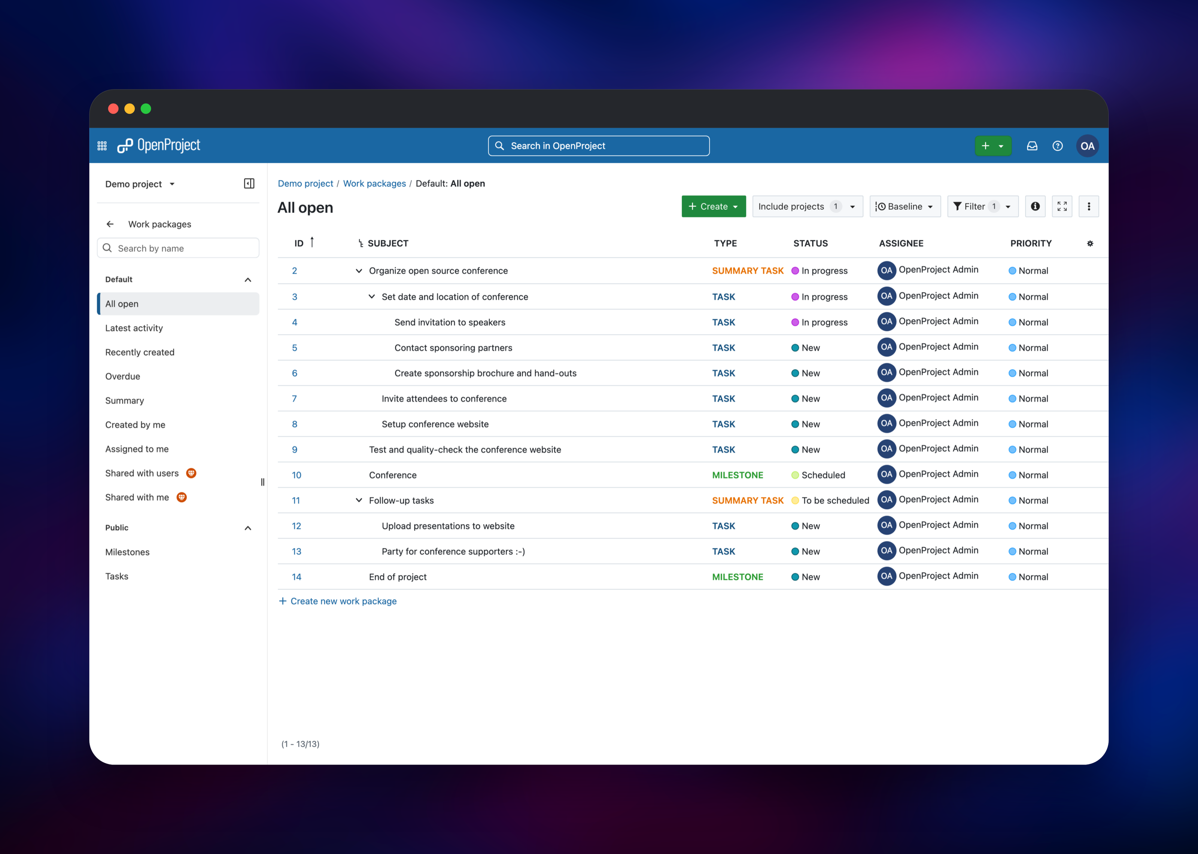
Task: Click To be scheduled status of Follow-up tasks
Action: [x=830, y=501]
